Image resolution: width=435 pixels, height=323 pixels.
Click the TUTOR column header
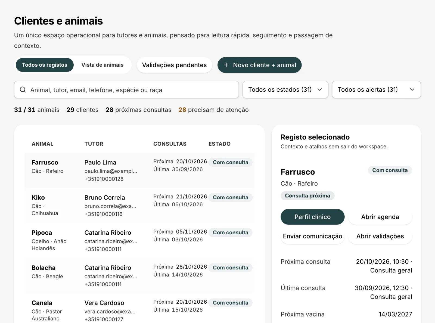point(94,144)
